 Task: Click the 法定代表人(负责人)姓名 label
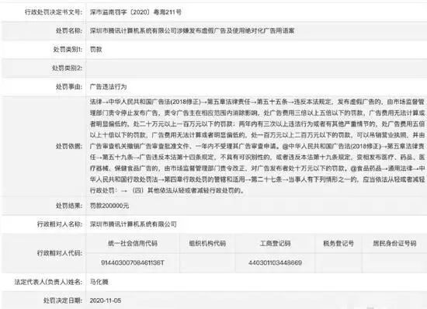(x=48, y=282)
